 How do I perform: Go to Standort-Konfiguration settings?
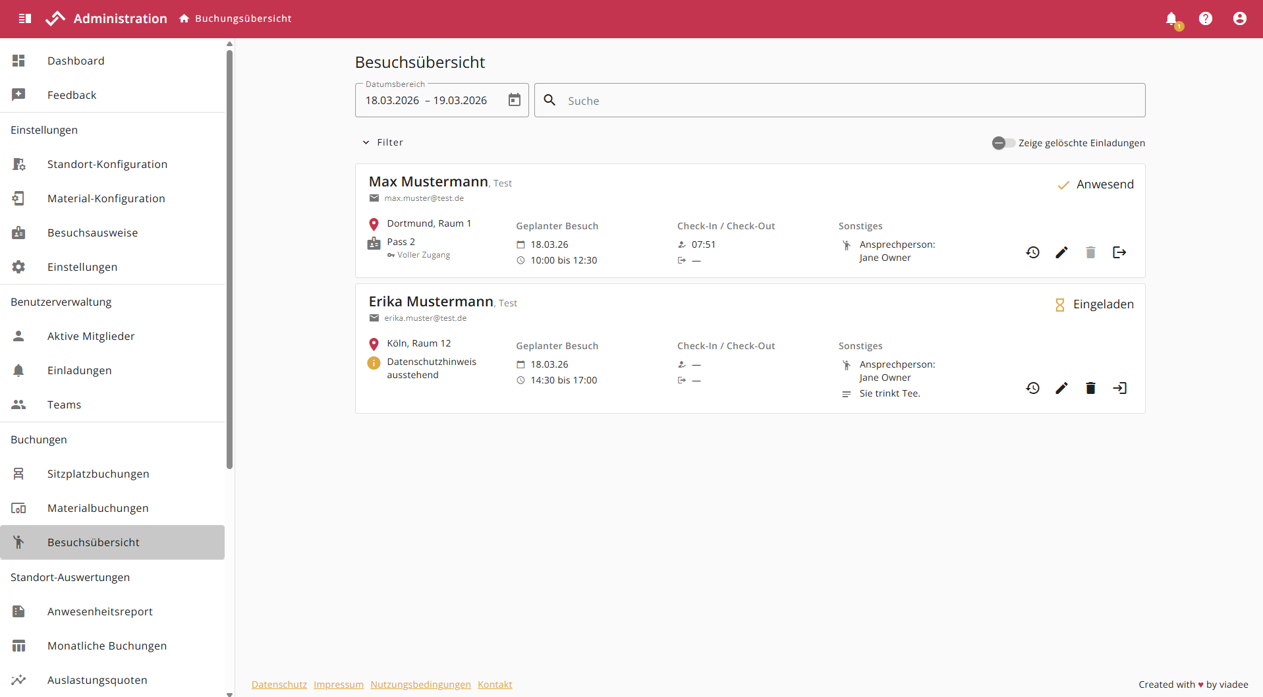[107, 164]
